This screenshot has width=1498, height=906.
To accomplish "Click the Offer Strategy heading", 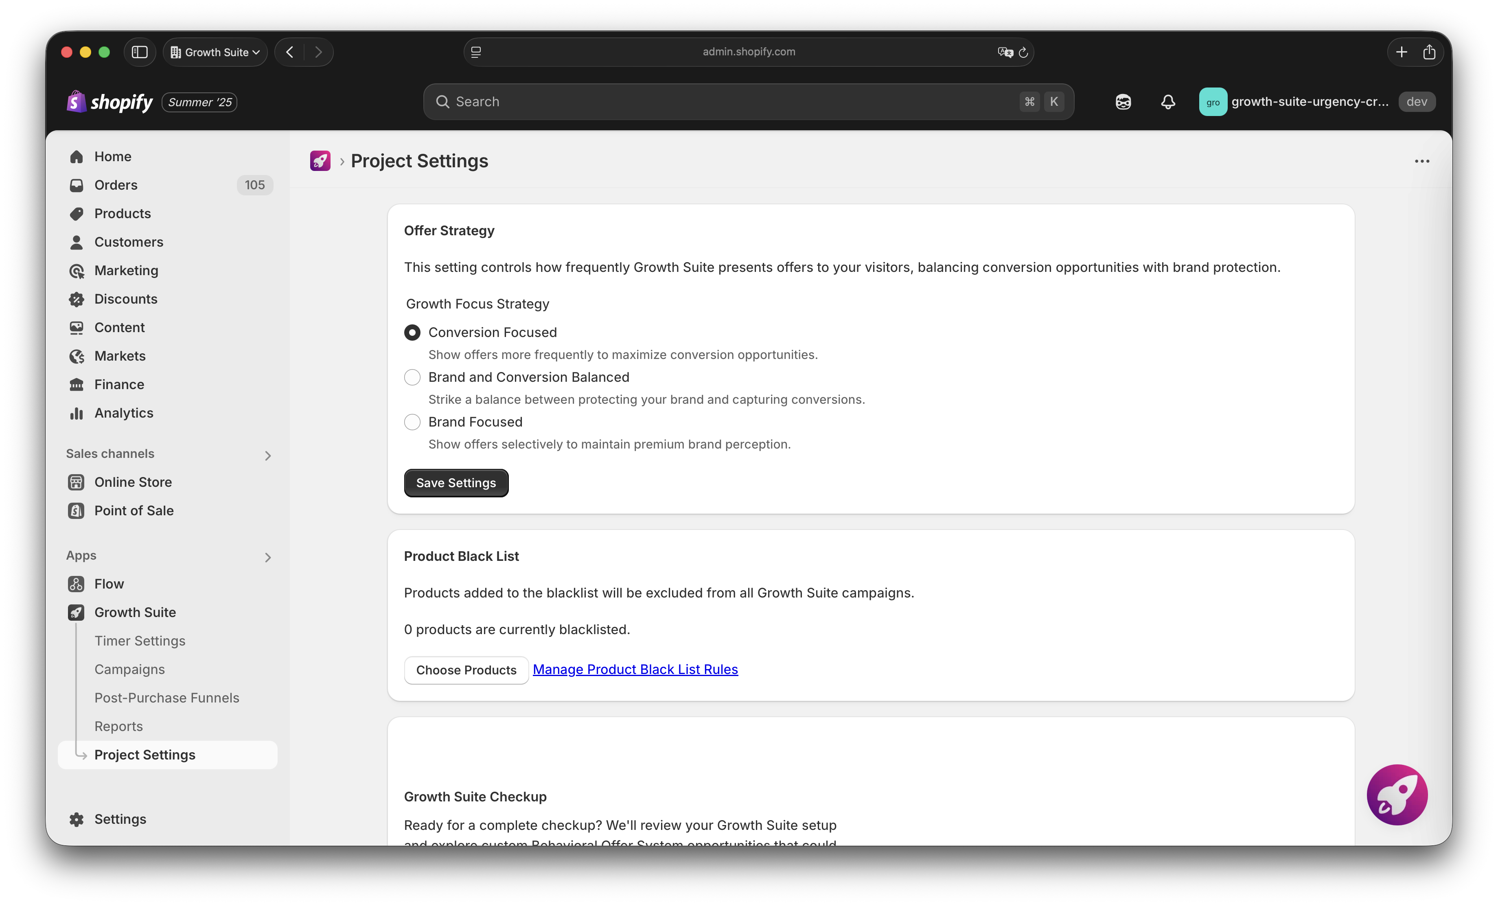I will (x=449, y=230).
